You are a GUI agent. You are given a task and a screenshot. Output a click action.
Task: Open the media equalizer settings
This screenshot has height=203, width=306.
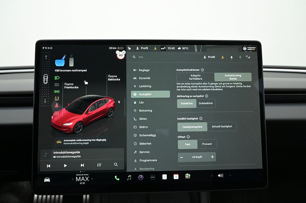tap(99, 165)
